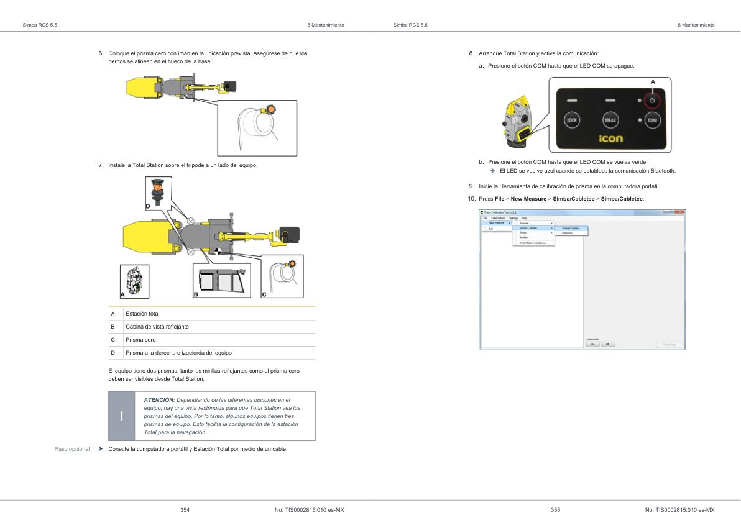Click the button at the dialog's bottom right
Screen dimensions: 741x523
[669, 344]
